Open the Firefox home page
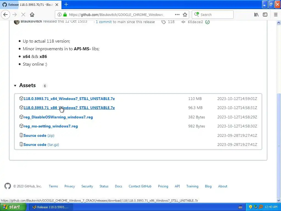Screen dimensions: 281x211 pyautogui.click(x=32, y=15)
